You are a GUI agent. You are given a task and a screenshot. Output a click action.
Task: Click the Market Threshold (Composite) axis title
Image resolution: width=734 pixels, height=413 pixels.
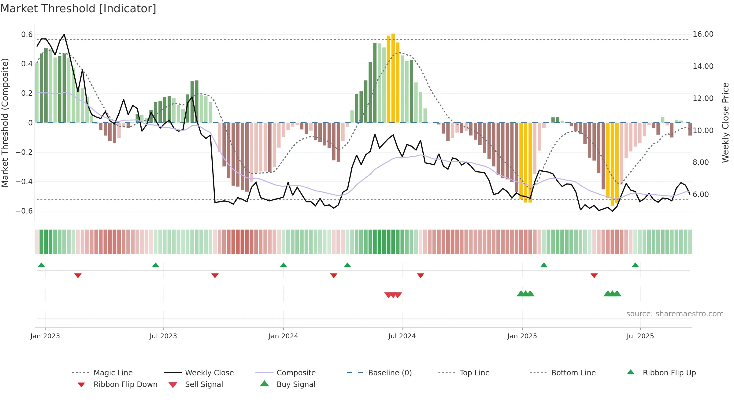5,122
